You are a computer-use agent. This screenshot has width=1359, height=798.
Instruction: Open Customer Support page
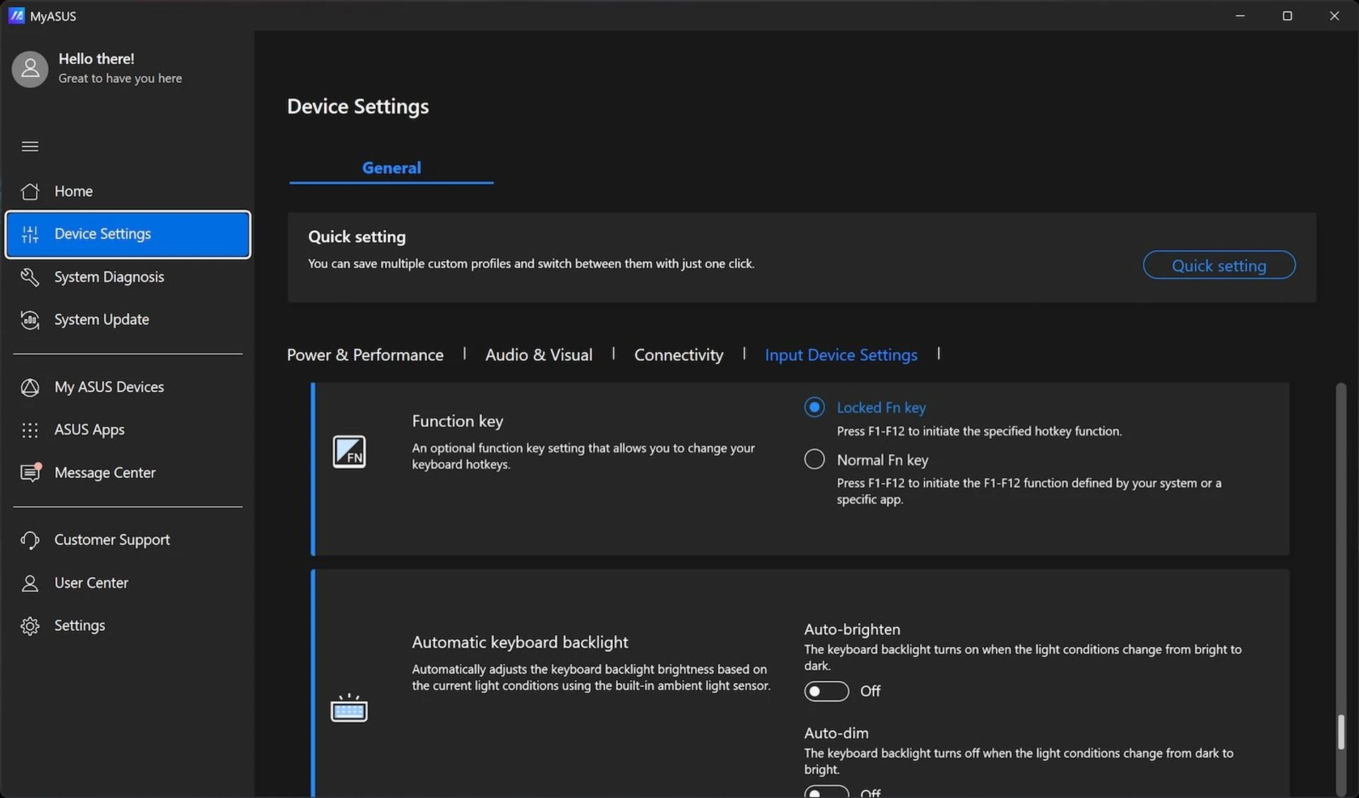pyautogui.click(x=127, y=540)
